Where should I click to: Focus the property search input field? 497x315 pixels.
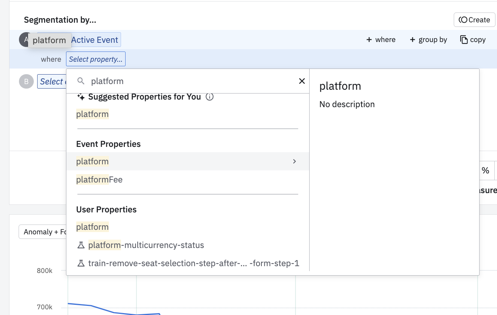click(x=190, y=81)
